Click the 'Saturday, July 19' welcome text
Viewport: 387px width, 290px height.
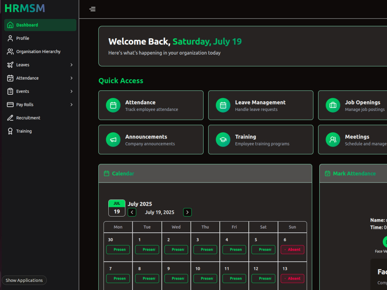pyautogui.click(x=207, y=41)
